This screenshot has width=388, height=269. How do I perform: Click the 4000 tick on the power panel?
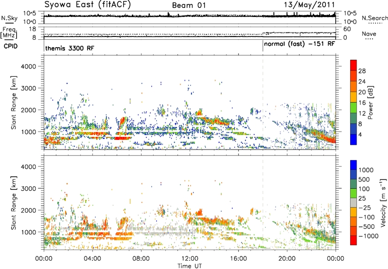29,67
